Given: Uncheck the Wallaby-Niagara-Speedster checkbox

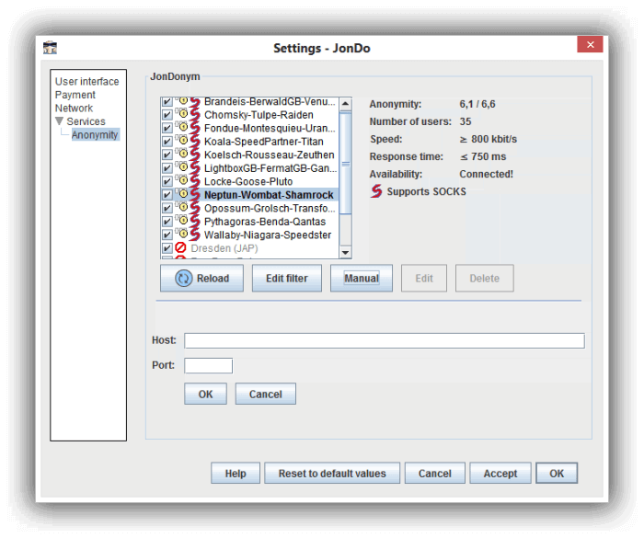Looking at the screenshot, I should pos(167,235).
